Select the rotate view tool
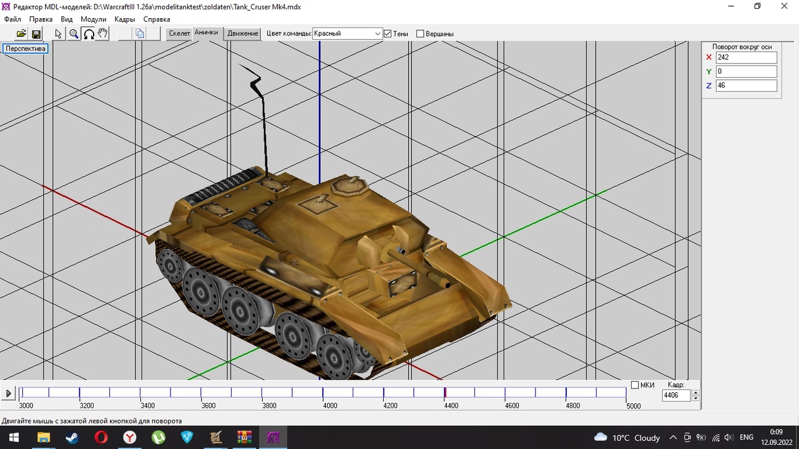 [x=89, y=34]
